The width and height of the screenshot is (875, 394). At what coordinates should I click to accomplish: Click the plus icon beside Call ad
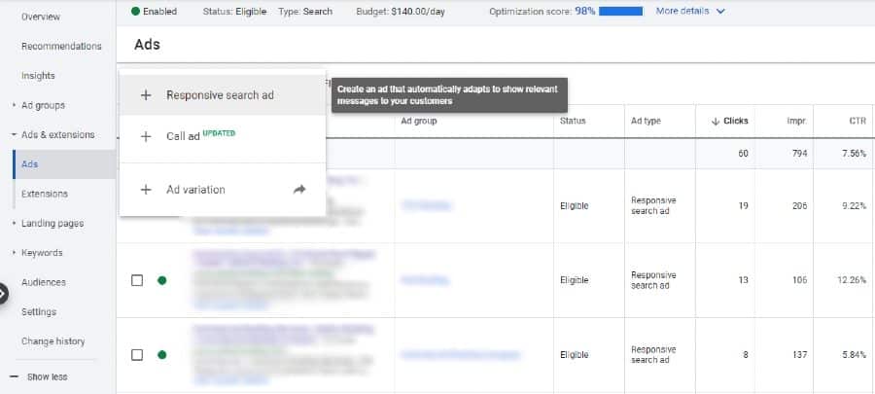146,137
